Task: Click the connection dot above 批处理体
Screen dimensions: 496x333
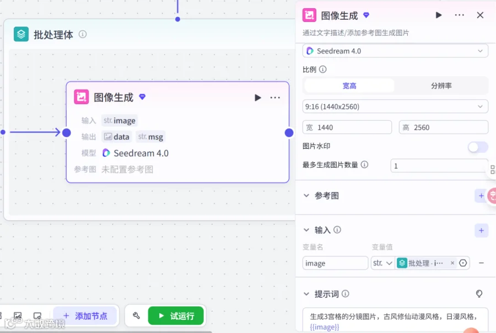Action: point(178,19)
